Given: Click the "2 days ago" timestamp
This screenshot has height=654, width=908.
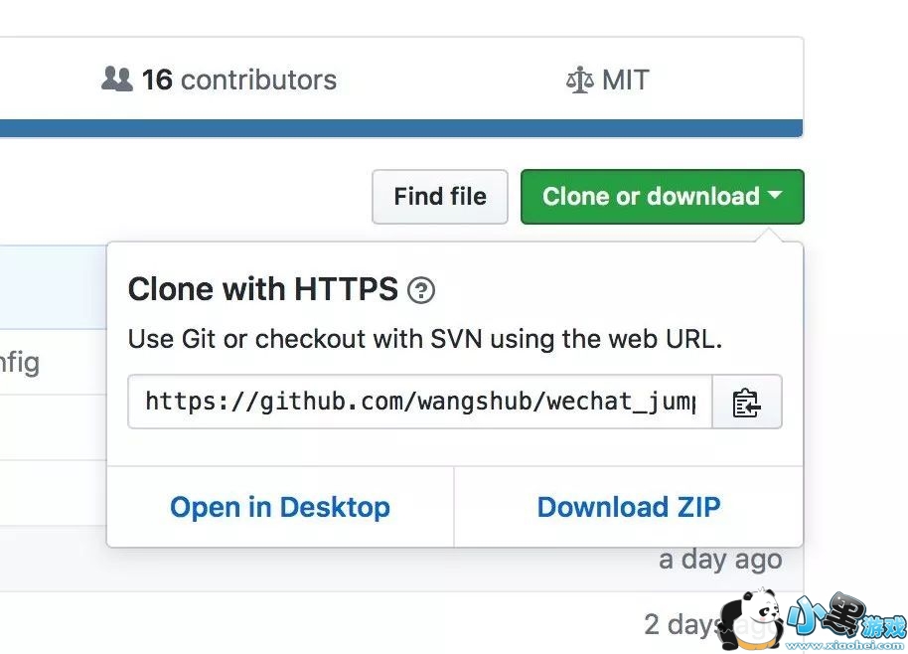Looking at the screenshot, I should tap(685, 624).
